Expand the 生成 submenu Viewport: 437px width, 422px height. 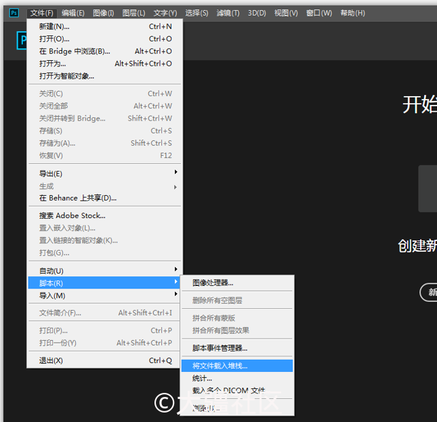pos(105,186)
